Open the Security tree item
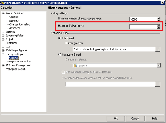The height and width of the screenshot is (123, 166). (x=14, y=21)
